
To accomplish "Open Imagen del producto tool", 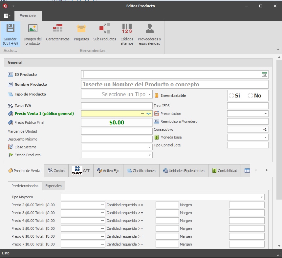I will [x=33, y=34].
